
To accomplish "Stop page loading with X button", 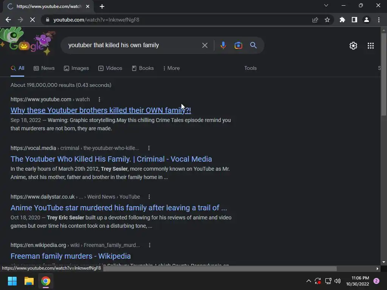I will pyautogui.click(x=33, y=20).
